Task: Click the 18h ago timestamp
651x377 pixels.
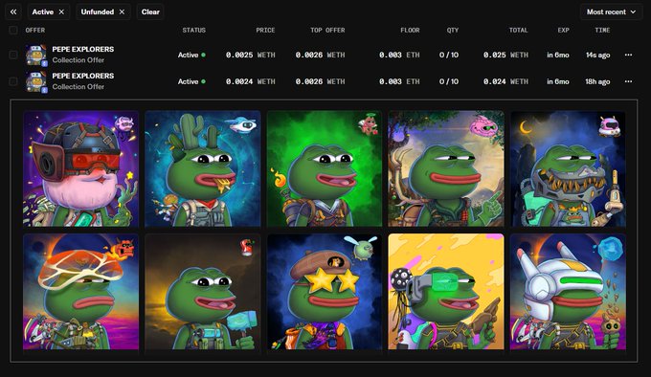Action: click(x=597, y=81)
